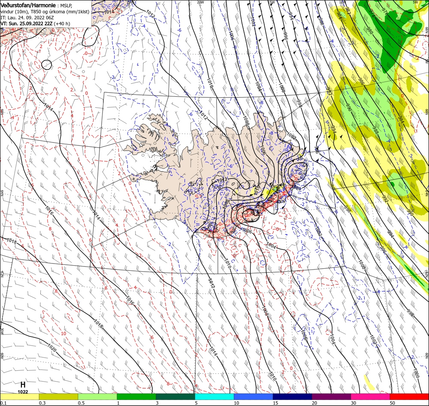Click the 5W longitude label

(x=416, y=2)
